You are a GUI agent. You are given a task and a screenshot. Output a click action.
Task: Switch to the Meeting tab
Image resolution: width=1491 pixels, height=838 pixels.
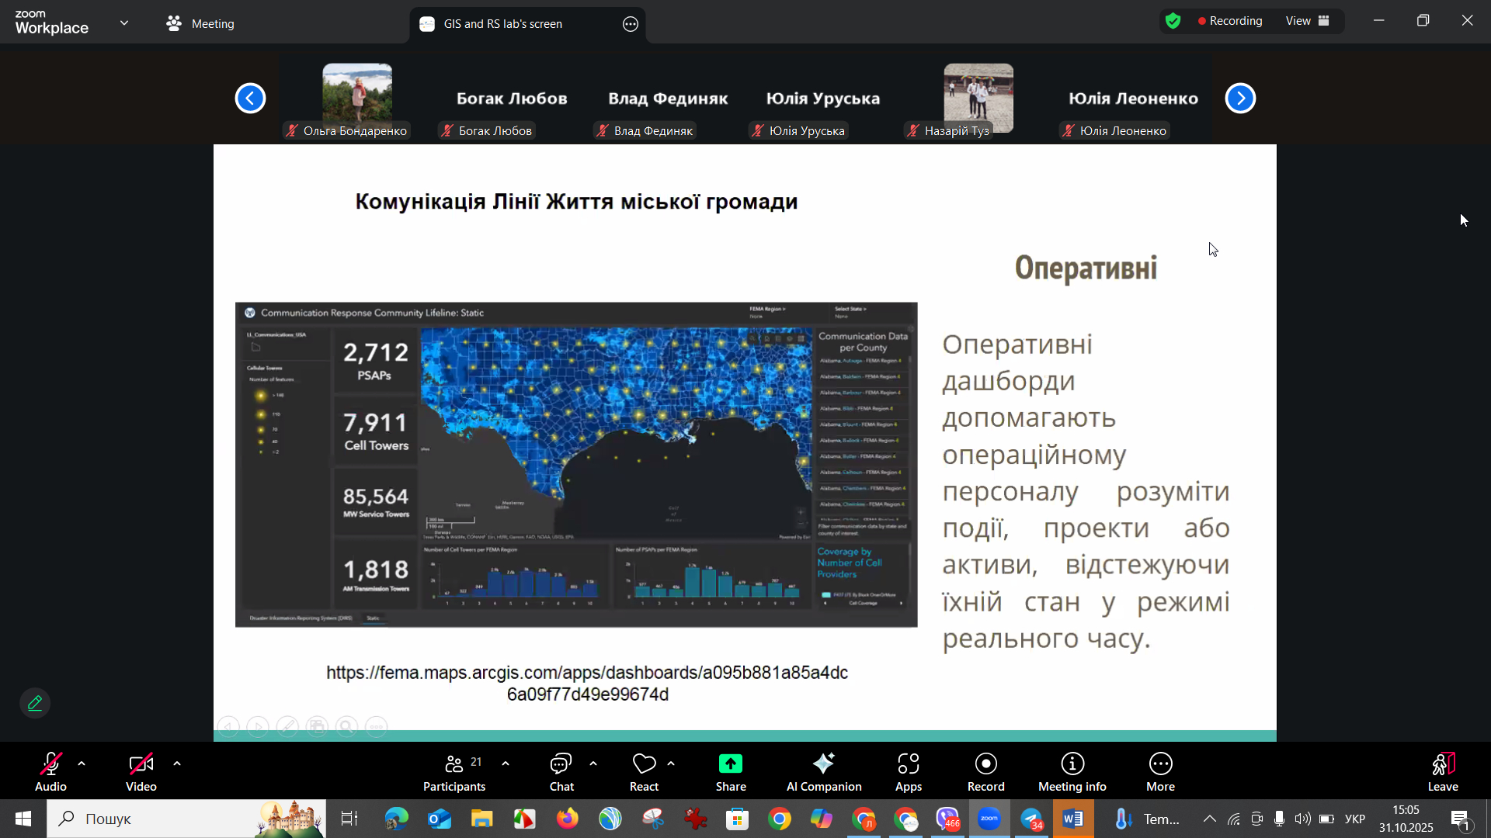point(200,24)
